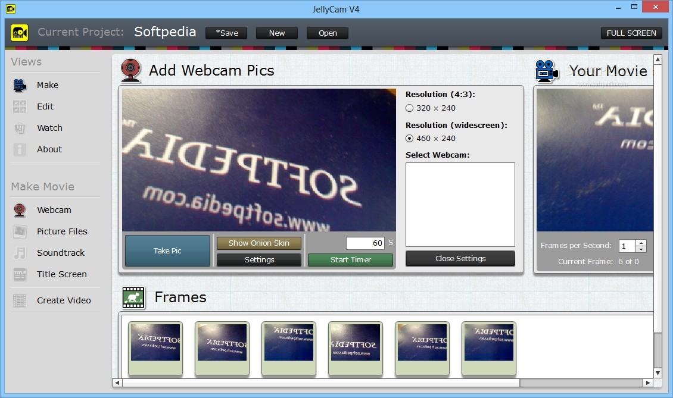Open the Make view
Image resolution: width=673 pixels, height=398 pixels.
click(x=48, y=85)
